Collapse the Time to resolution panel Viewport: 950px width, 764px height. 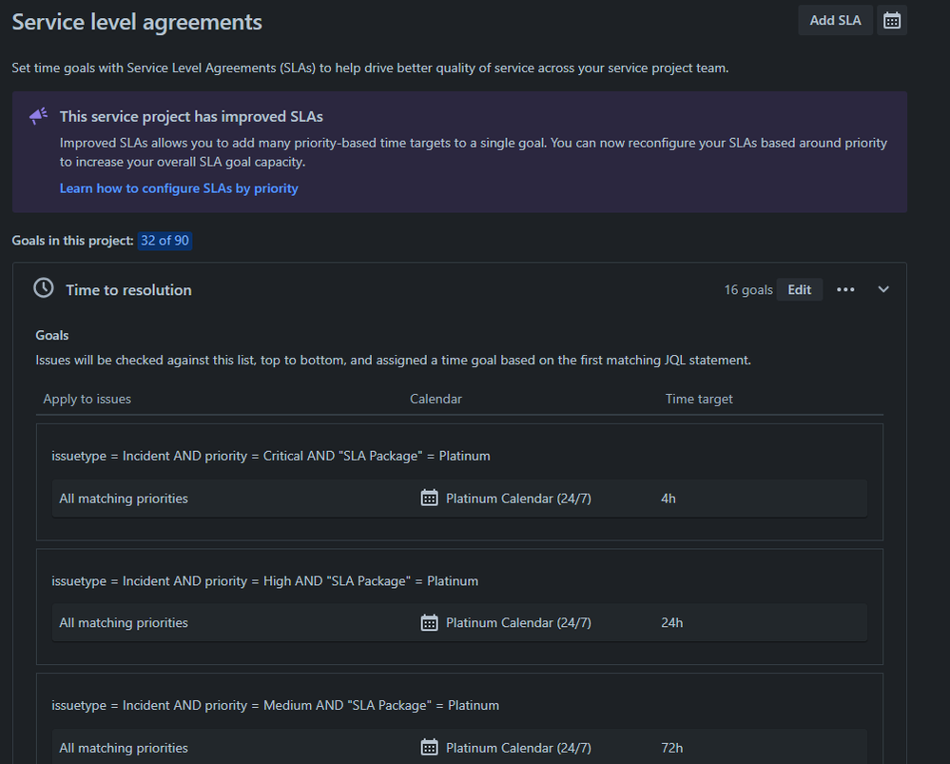coord(882,289)
